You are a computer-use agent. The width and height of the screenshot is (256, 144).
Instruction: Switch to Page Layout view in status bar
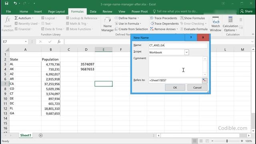201,141
